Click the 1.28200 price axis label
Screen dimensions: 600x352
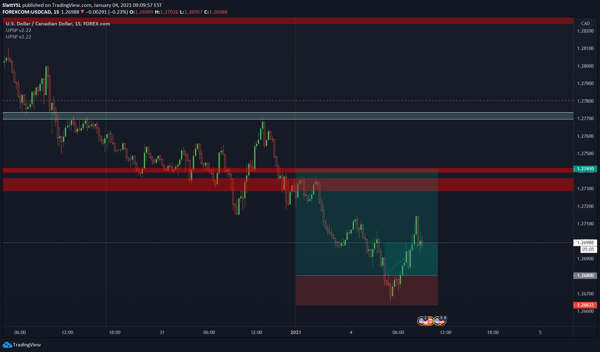point(585,31)
